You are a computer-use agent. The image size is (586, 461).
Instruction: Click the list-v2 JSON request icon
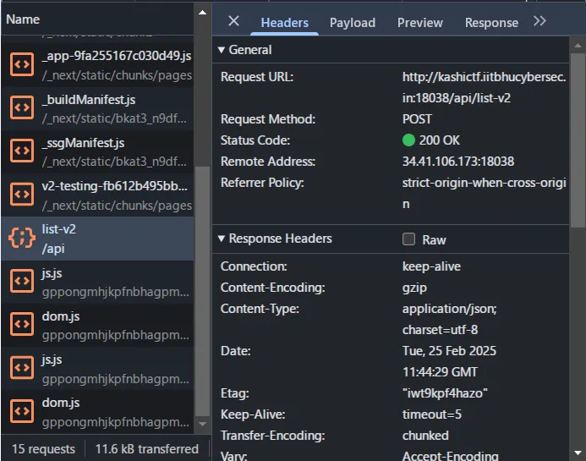click(x=21, y=237)
